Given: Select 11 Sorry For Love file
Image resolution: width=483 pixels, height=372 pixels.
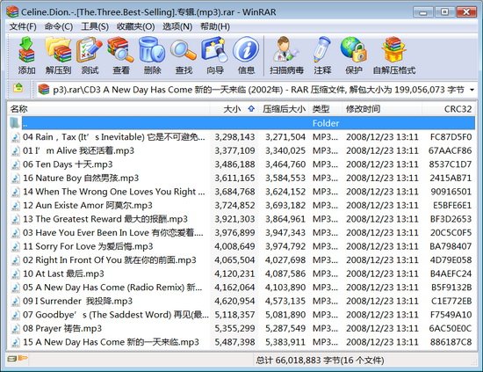Looking at the screenshot, I should 241,246.
